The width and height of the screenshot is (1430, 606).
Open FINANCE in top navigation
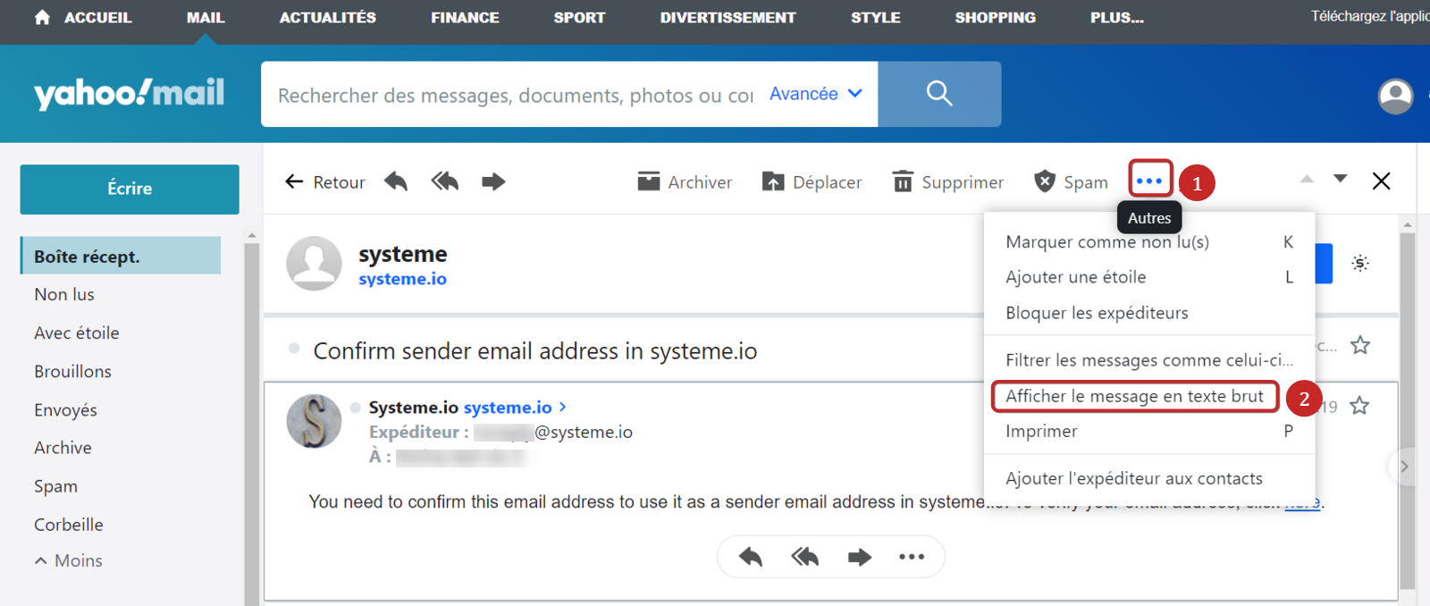(465, 18)
